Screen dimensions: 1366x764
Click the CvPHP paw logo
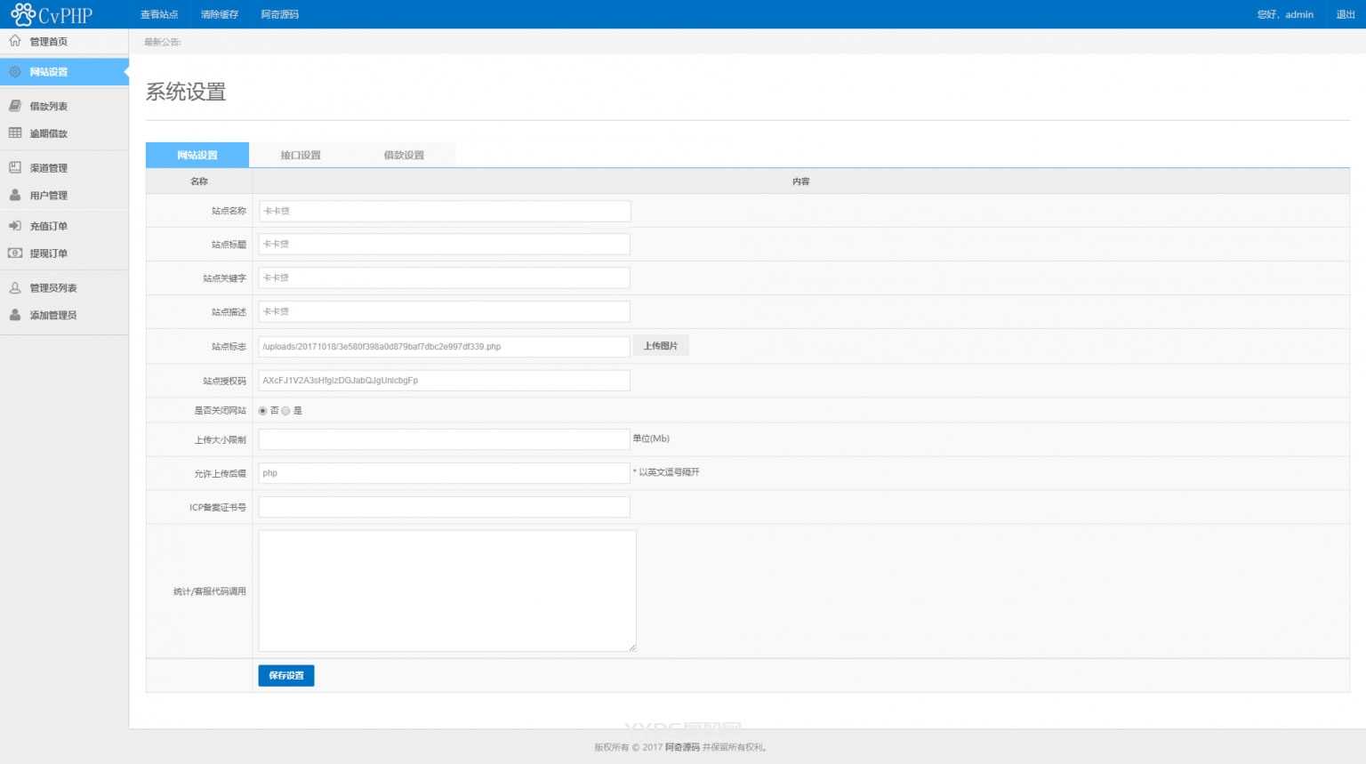tap(23, 14)
